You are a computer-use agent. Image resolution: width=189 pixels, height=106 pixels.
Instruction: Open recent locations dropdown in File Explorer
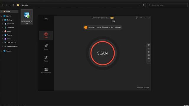tap(10, 5)
